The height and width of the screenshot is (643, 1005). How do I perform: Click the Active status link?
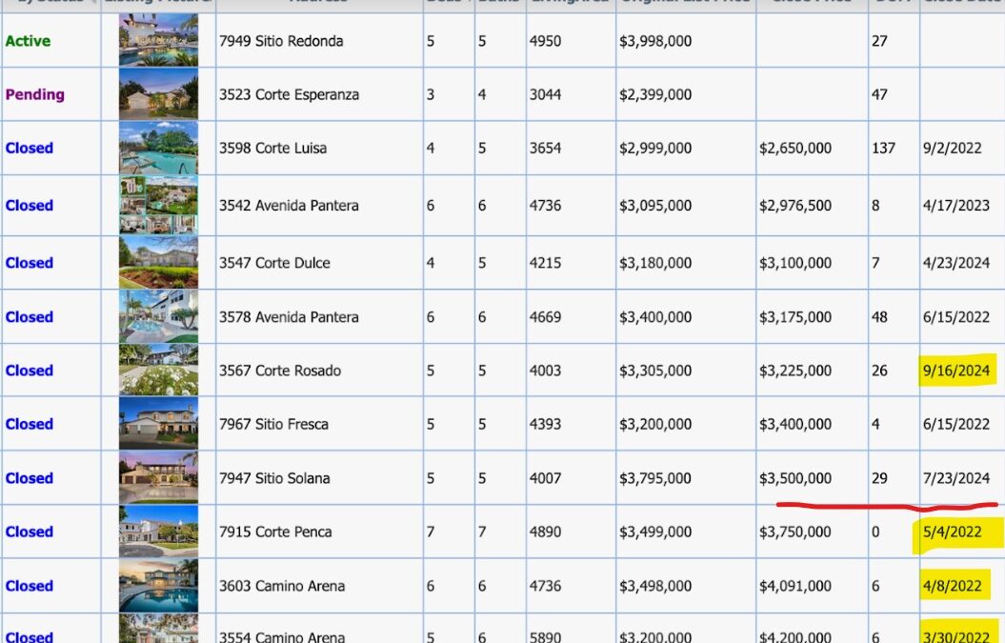28,41
